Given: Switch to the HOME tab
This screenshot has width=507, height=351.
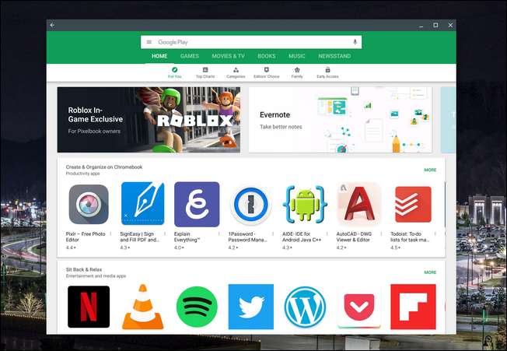Looking at the screenshot, I should [x=159, y=56].
